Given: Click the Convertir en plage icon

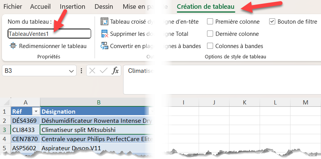Looking at the screenshot, I should pyautogui.click(x=104, y=46).
